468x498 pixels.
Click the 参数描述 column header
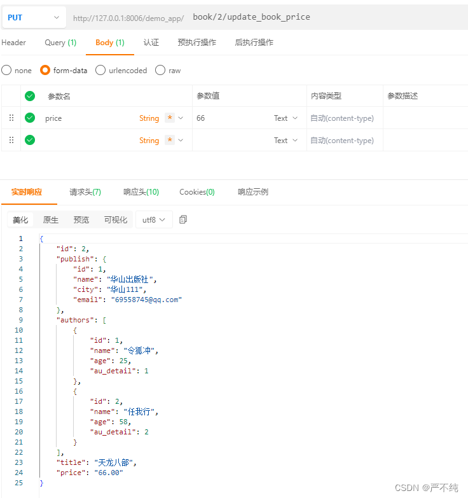(x=403, y=96)
